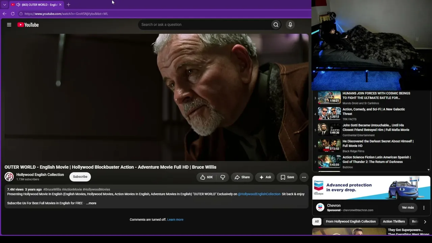Subscribe to Hollywood English Collection

(80, 177)
